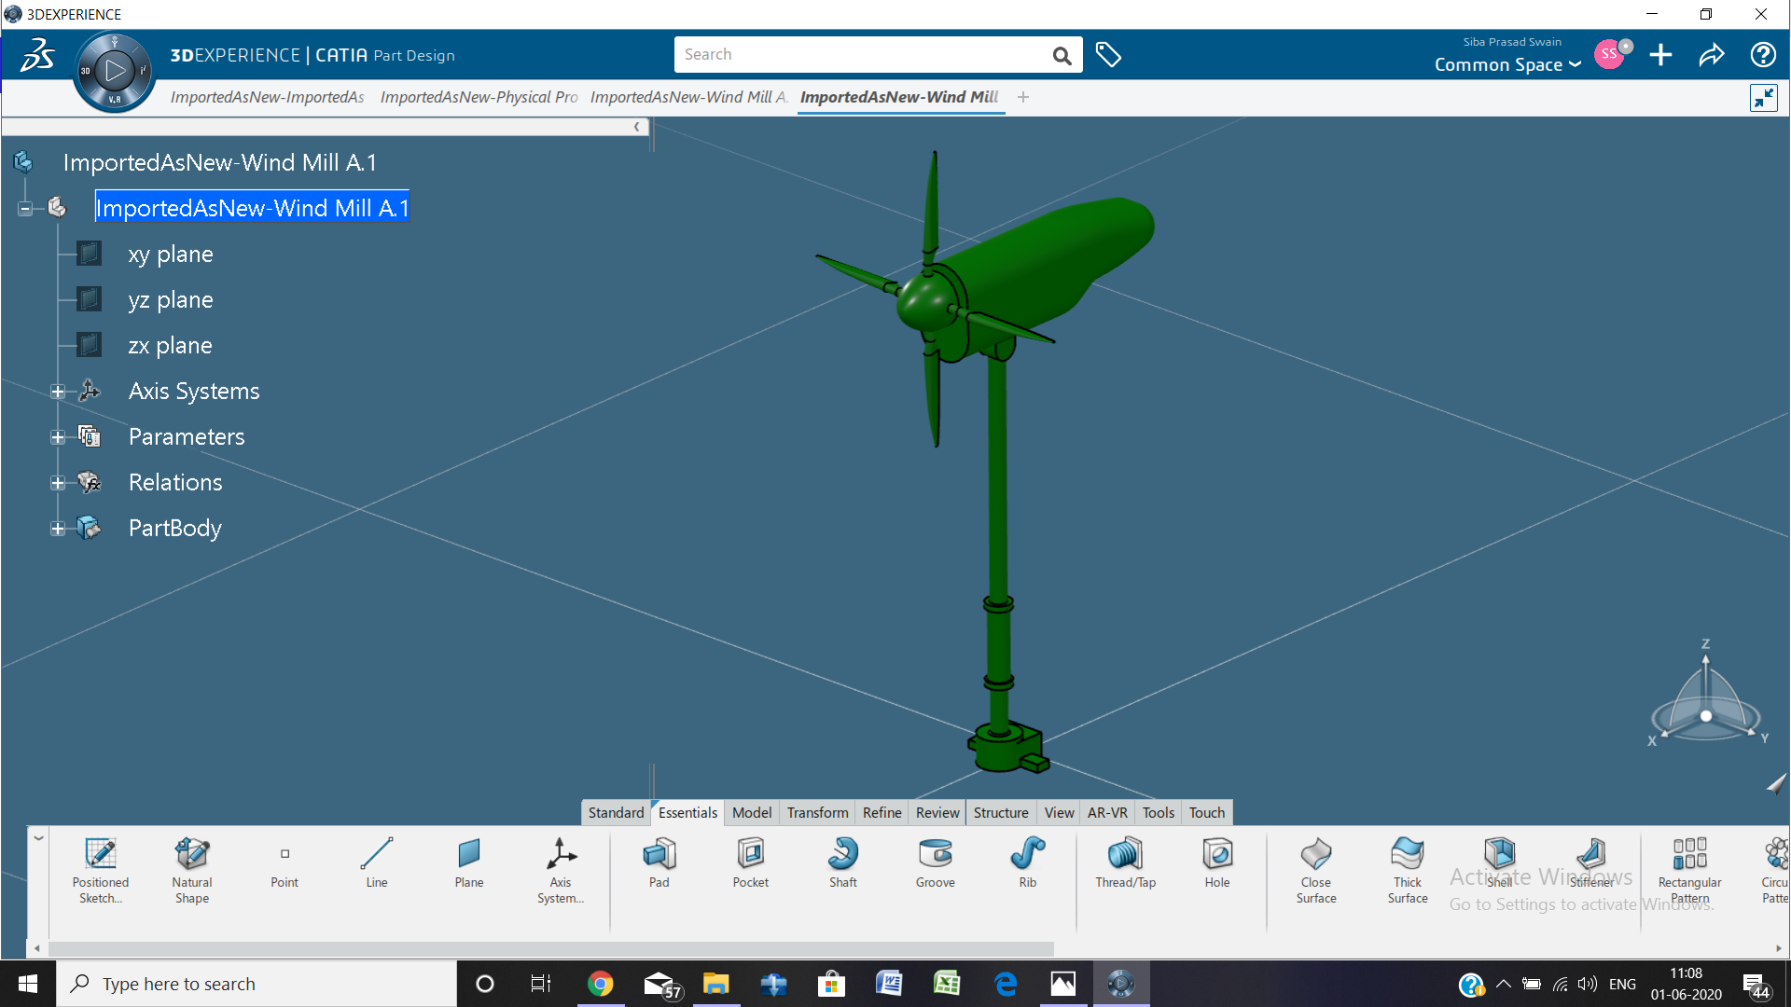The image size is (1791, 1007).
Task: Select the Pocket tool
Action: coord(750,862)
